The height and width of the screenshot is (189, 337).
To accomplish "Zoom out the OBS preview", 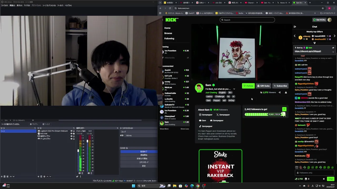I will pos(2,120).
